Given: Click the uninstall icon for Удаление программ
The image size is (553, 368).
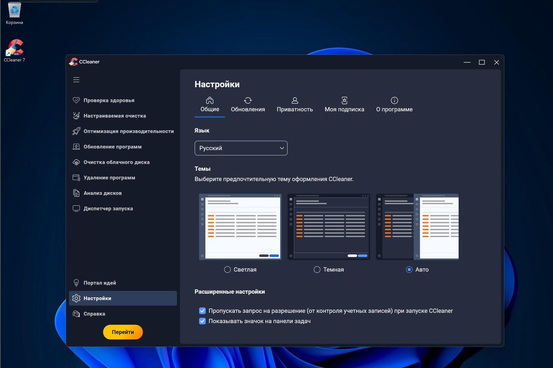Looking at the screenshot, I should [x=76, y=177].
